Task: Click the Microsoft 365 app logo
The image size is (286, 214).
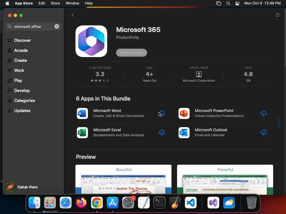Action: click(x=91, y=41)
